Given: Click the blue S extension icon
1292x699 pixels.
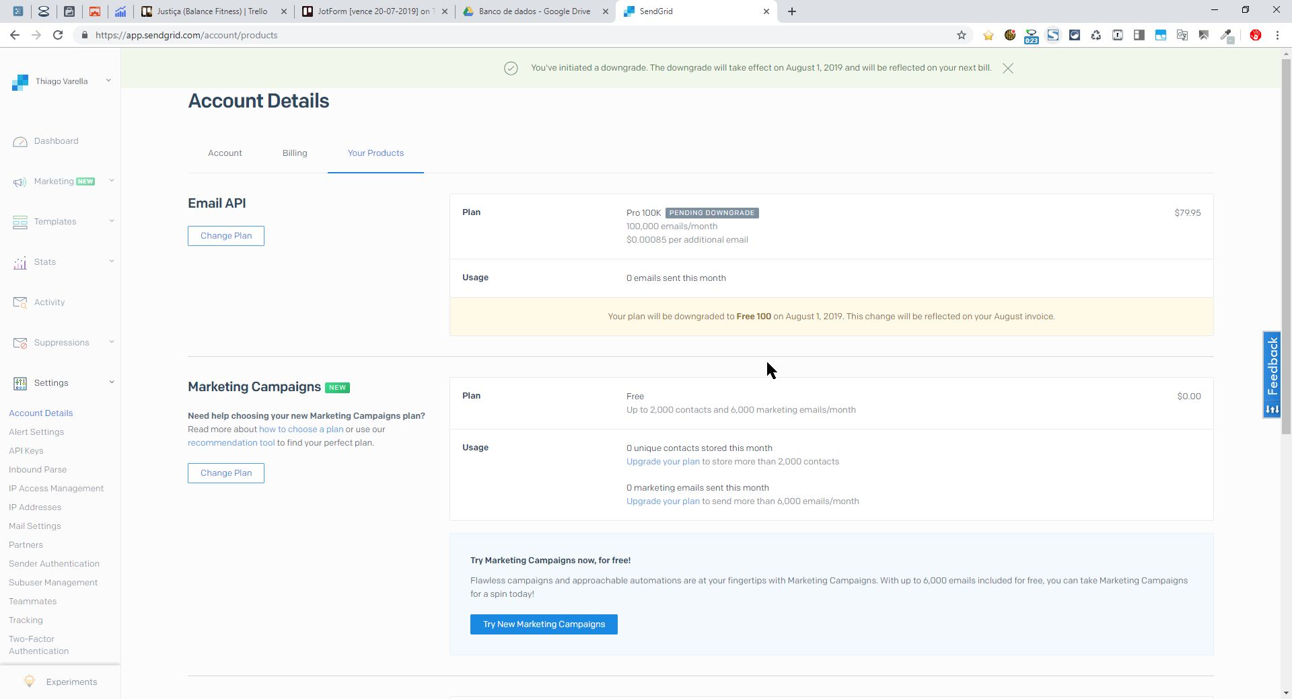Looking at the screenshot, I should (1053, 35).
